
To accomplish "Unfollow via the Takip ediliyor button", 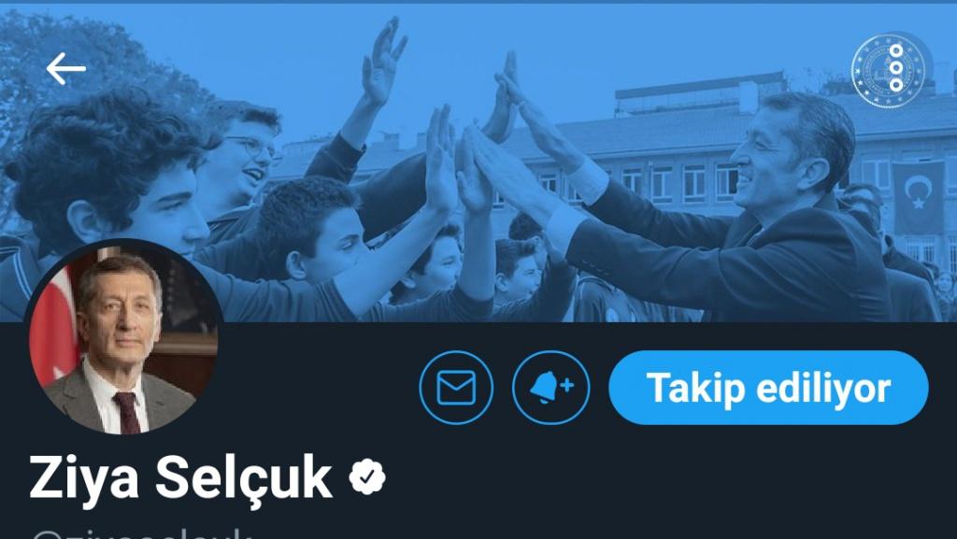I will tap(768, 388).
